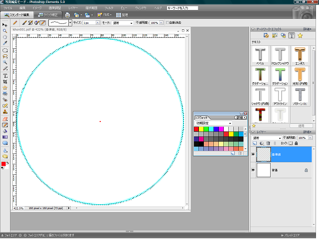Expand the layer blend mode 通常 dropdown

pos(266,137)
